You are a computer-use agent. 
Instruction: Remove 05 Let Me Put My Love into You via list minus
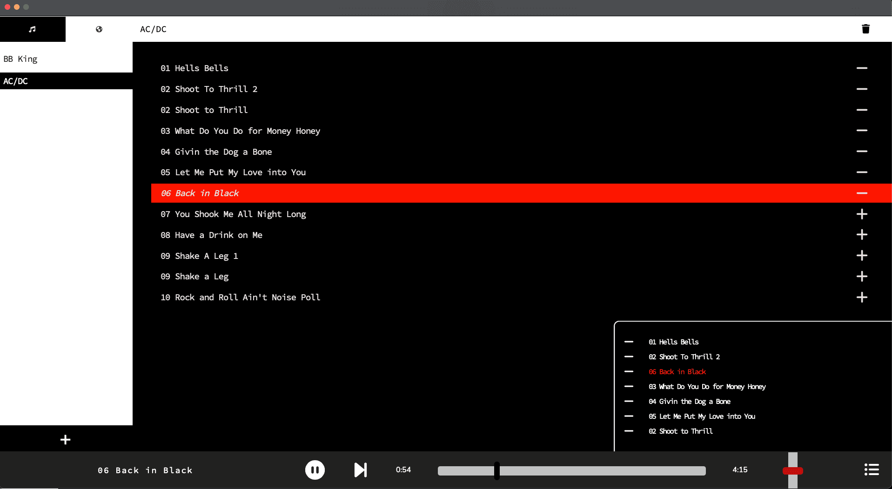tap(862, 172)
